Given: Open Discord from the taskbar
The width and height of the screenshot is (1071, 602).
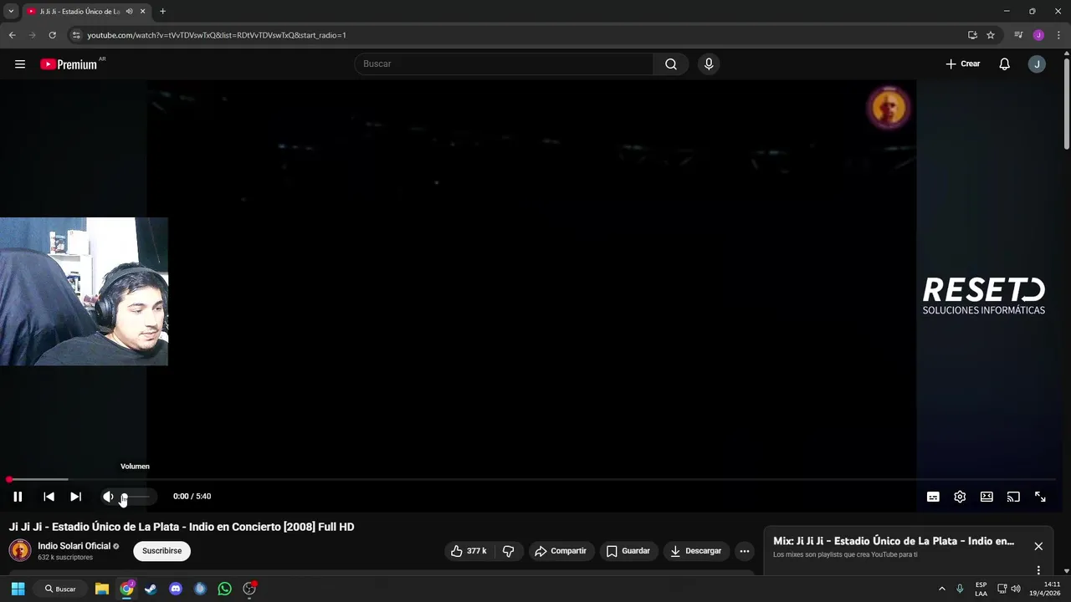Looking at the screenshot, I should tap(176, 589).
